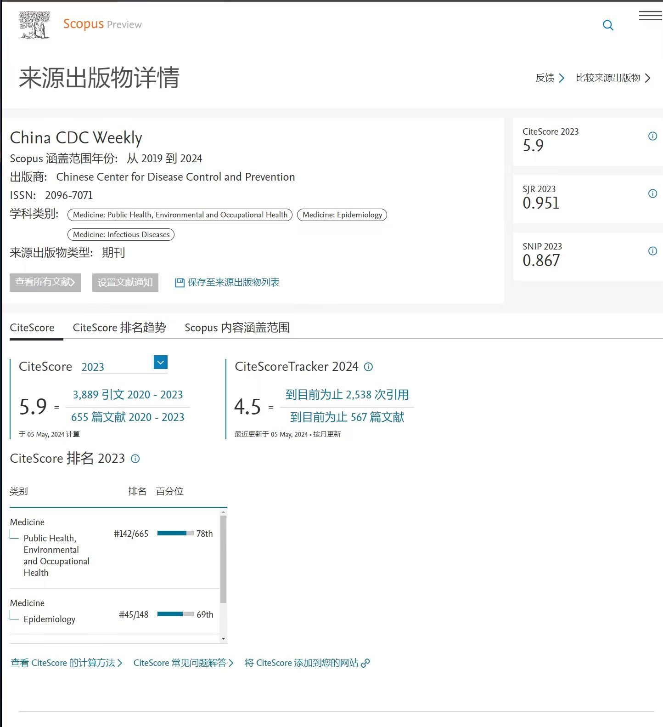
Task: Show info icon beside CiteScore 排名 2023
Action: pos(135,459)
